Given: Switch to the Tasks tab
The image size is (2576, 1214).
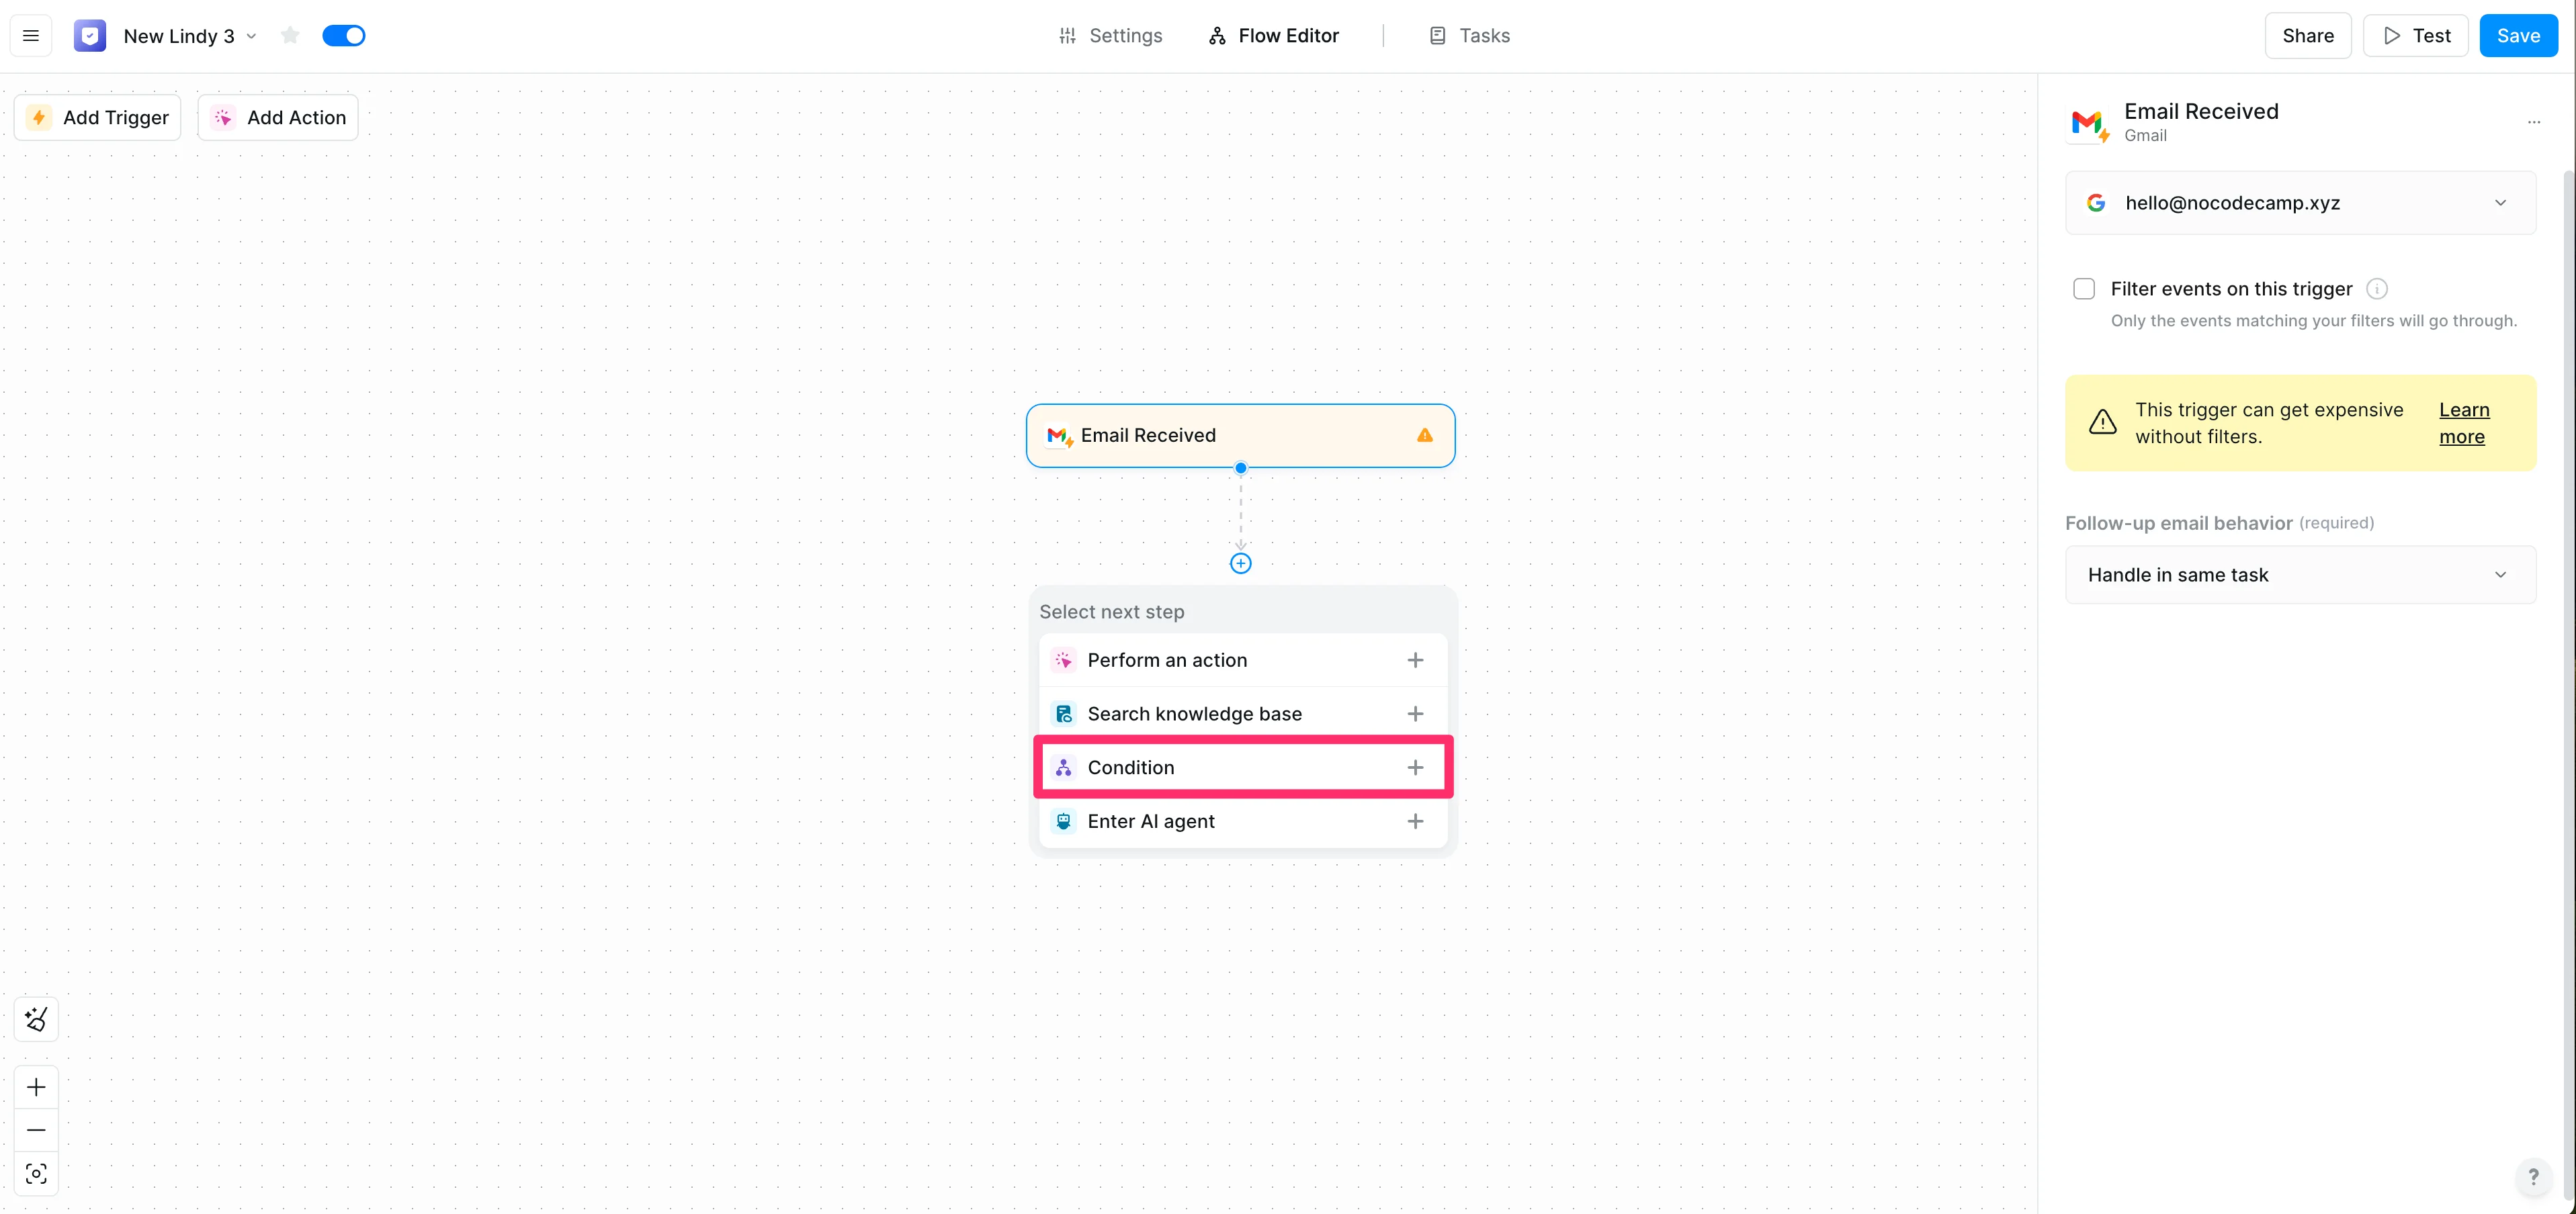Looking at the screenshot, I should 1469,36.
